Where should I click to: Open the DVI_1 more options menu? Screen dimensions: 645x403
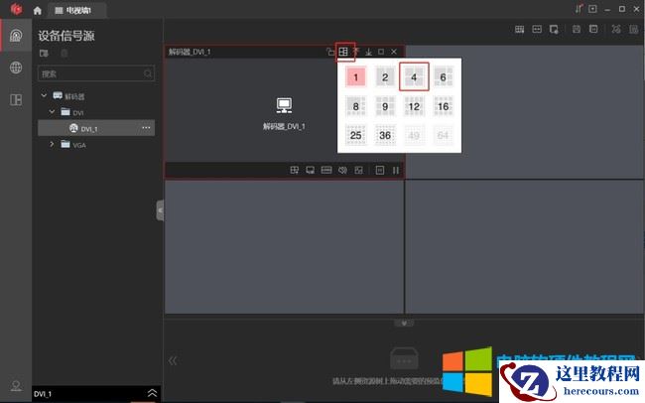coord(146,128)
